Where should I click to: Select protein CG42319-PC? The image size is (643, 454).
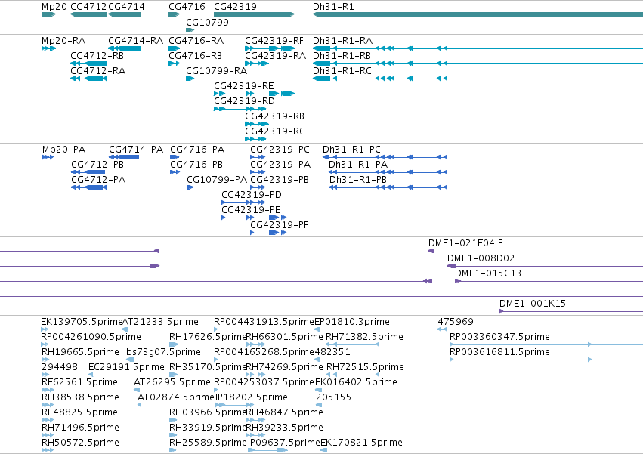(280, 150)
